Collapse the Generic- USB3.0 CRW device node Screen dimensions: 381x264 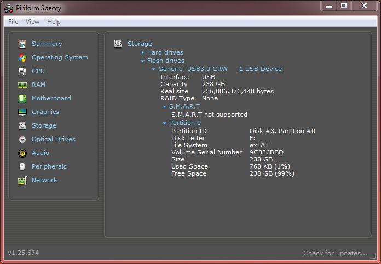154,69
